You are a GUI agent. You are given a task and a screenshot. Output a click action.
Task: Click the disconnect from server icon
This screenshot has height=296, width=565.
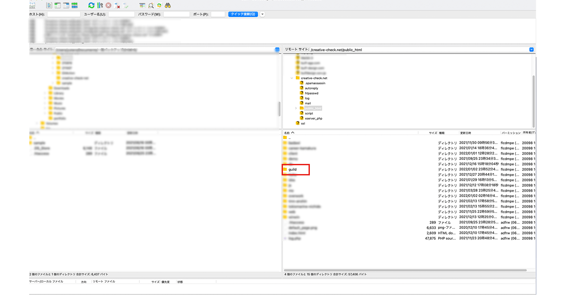(117, 5)
